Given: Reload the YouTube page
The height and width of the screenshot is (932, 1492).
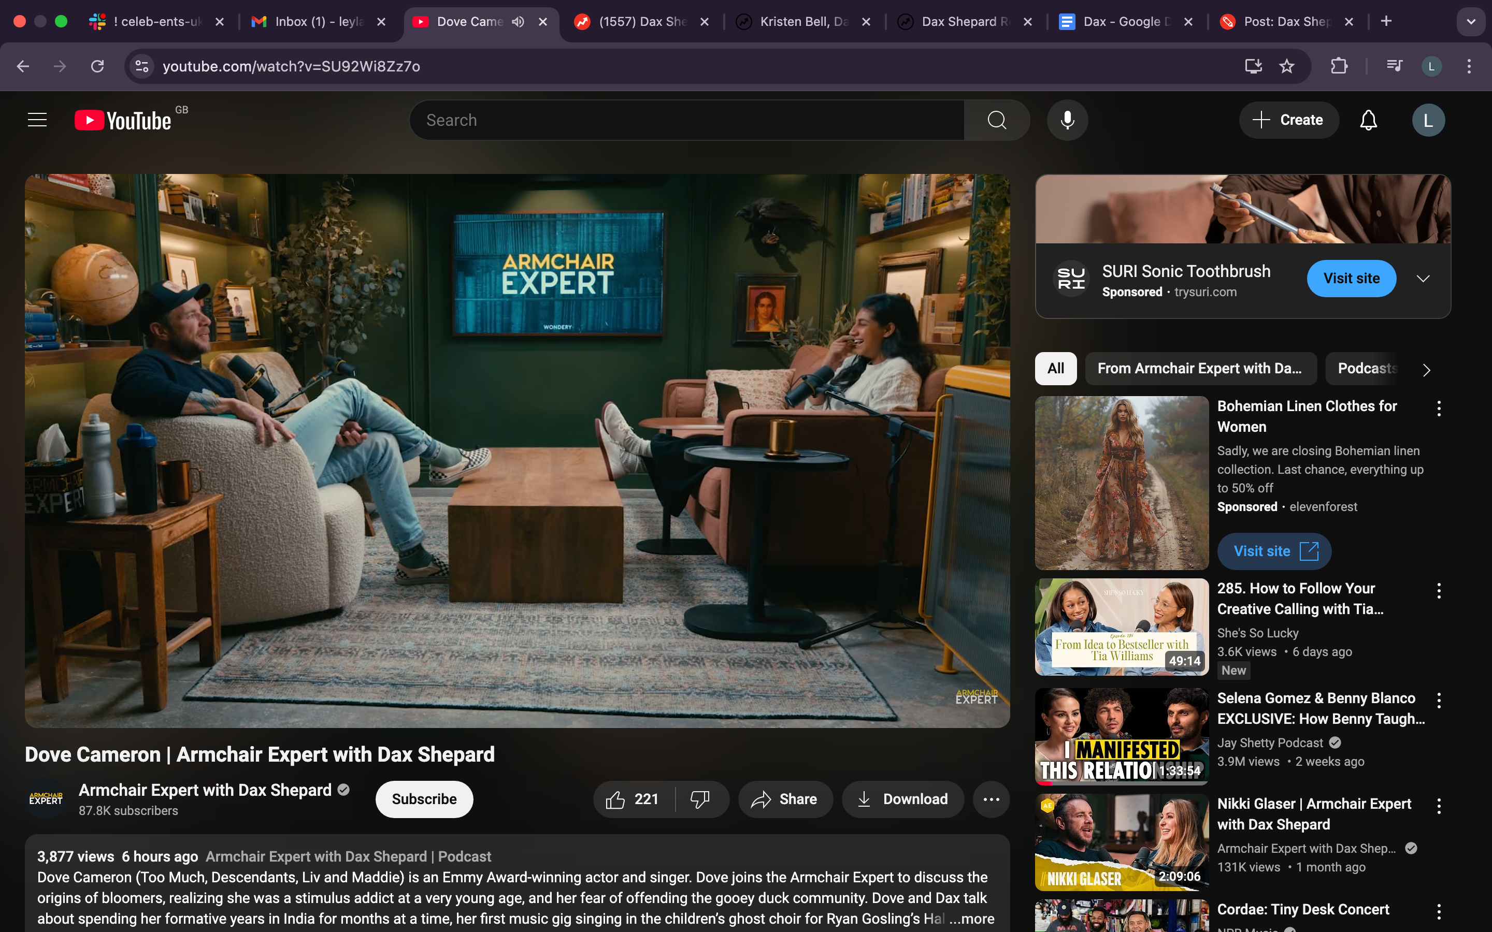Looking at the screenshot, I should (97, 66).
